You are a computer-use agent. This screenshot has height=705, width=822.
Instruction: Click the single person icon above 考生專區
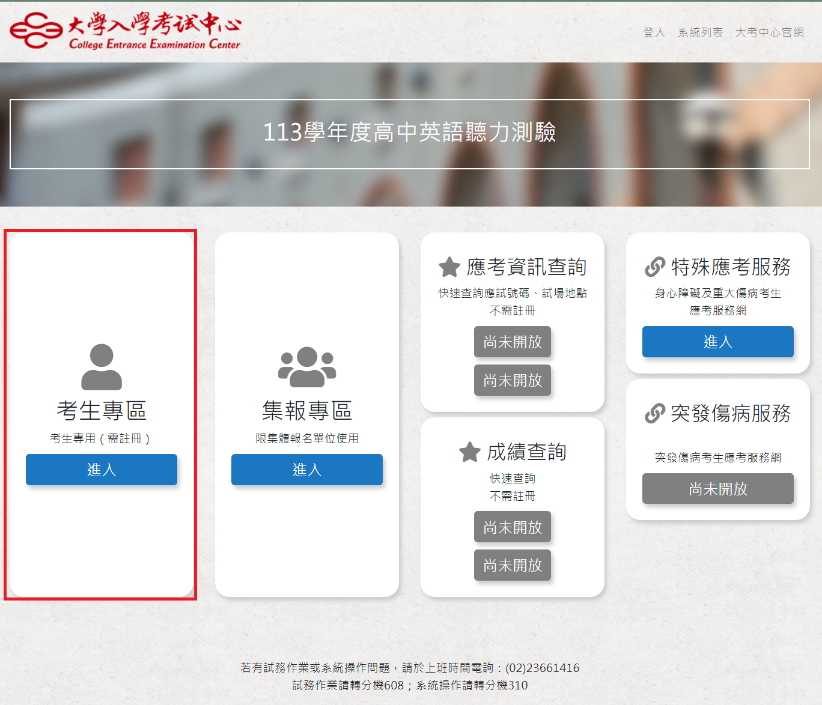coord(102,367)
